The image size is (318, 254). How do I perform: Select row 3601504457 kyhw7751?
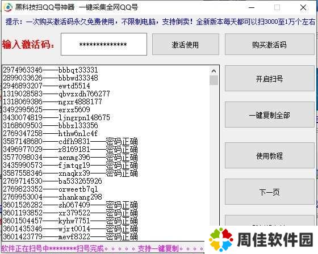pyautogui.click(x=70, y=221)
